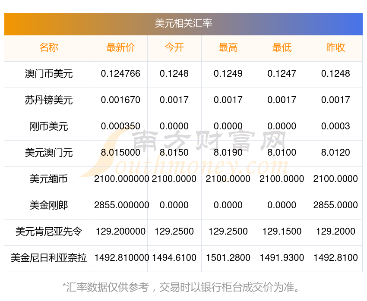367x301 pixels.
Task: Click 美元肯尼亚先令 今开 value 129.2500
Action: click(x=174, y=232)
